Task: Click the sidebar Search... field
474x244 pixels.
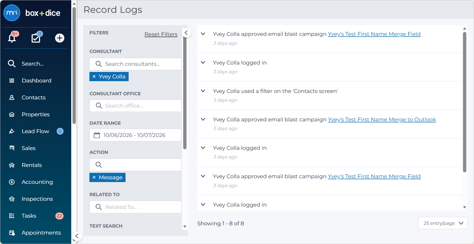Action: click(x=33, y=63)
